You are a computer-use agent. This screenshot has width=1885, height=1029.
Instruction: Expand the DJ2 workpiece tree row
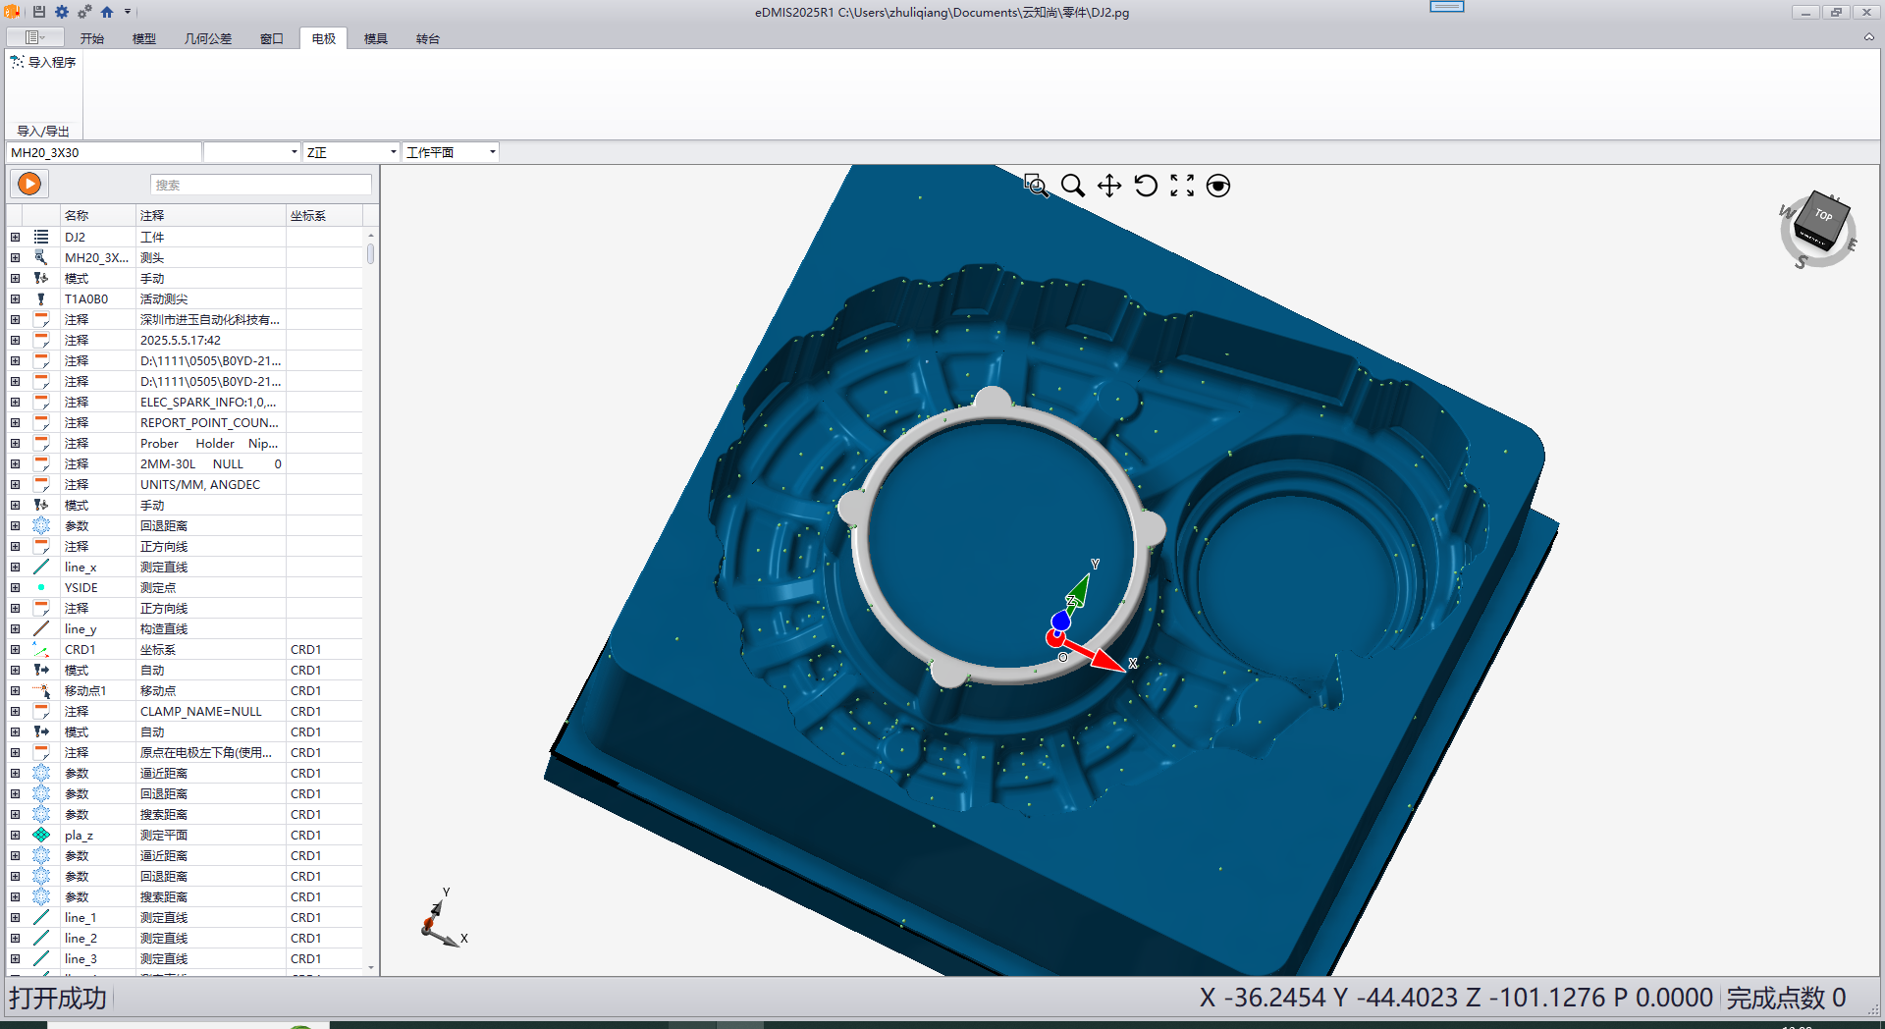pos(15,237)
